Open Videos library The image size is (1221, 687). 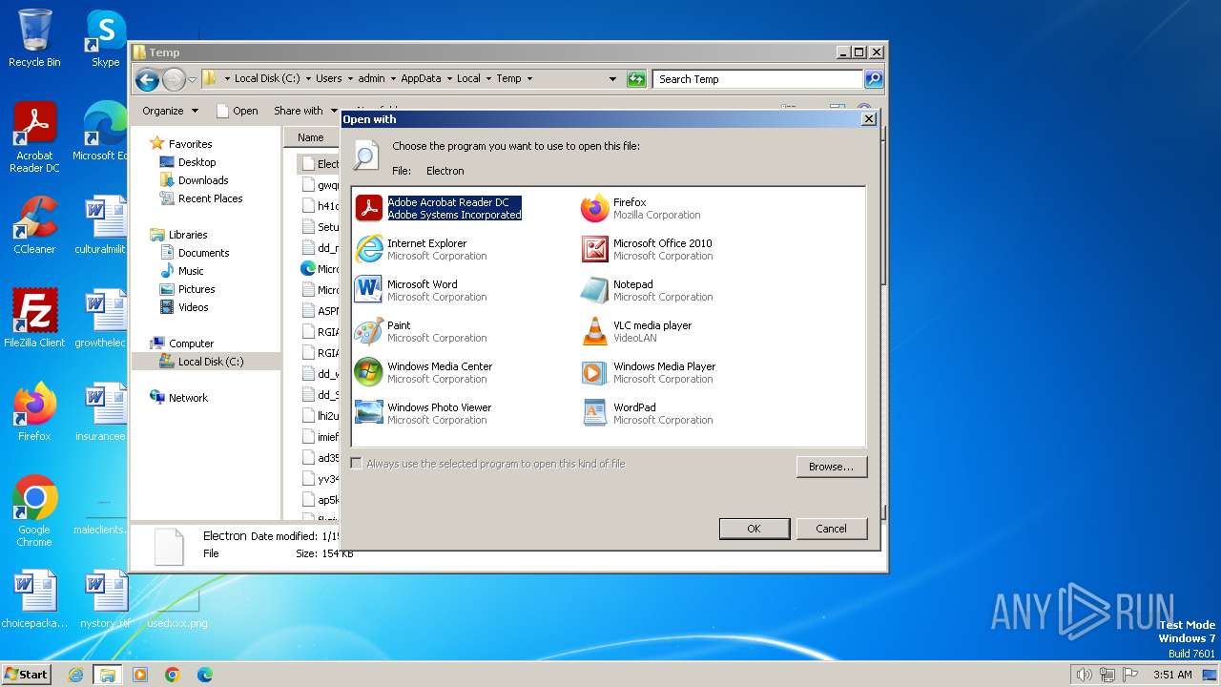coord(193,307)
